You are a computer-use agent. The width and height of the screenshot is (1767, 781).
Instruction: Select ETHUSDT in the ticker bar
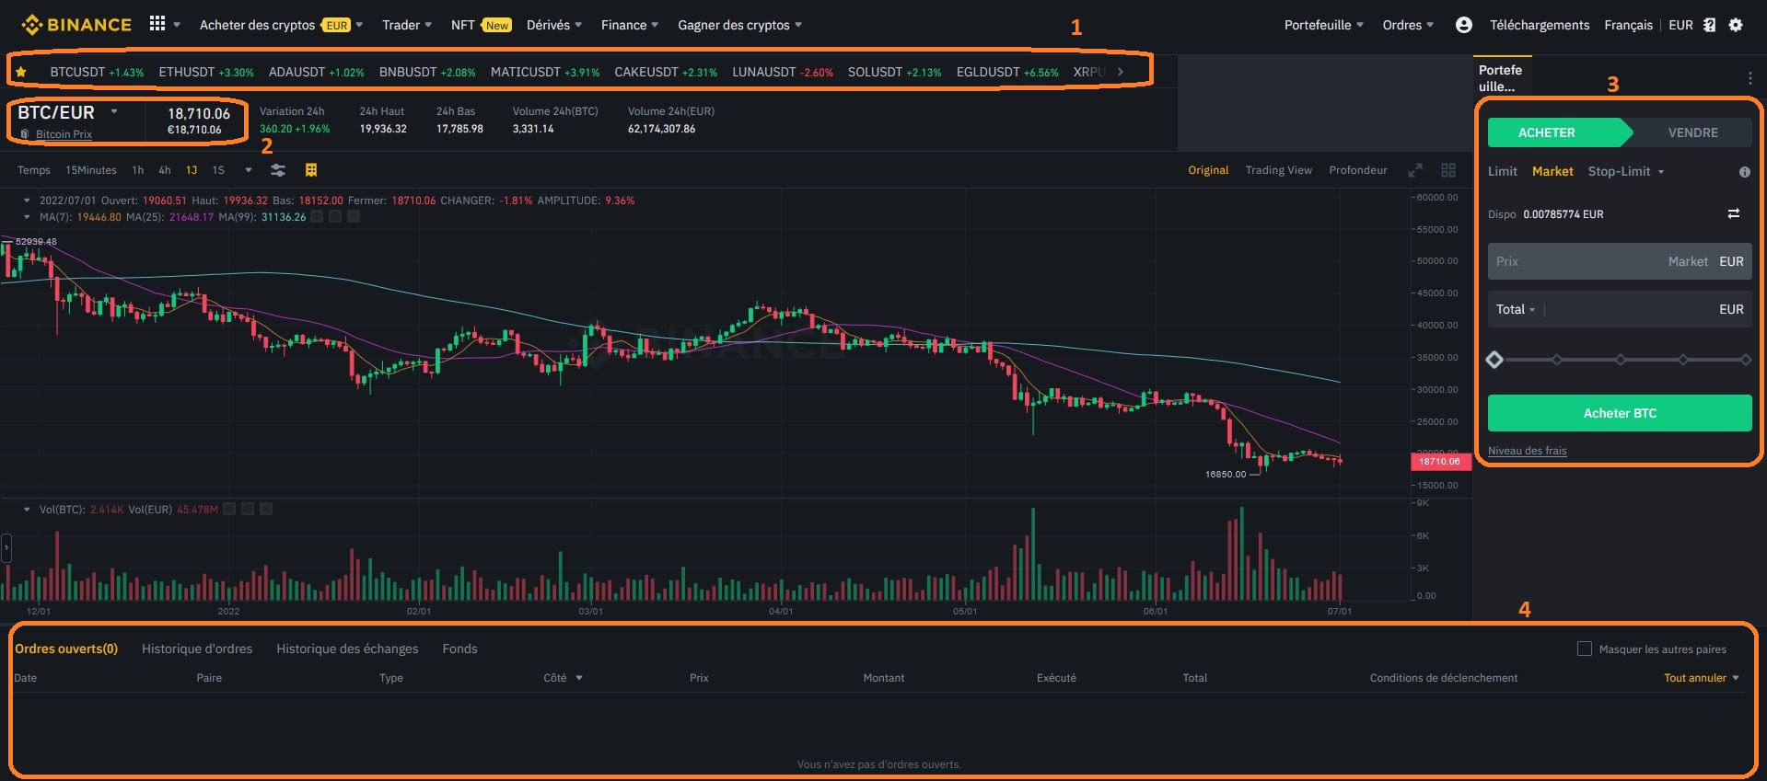(x=206, y=72)
